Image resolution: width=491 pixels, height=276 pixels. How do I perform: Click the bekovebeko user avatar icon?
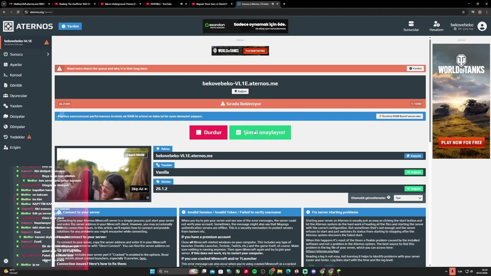pyautogui.click(x=482, y=26)
